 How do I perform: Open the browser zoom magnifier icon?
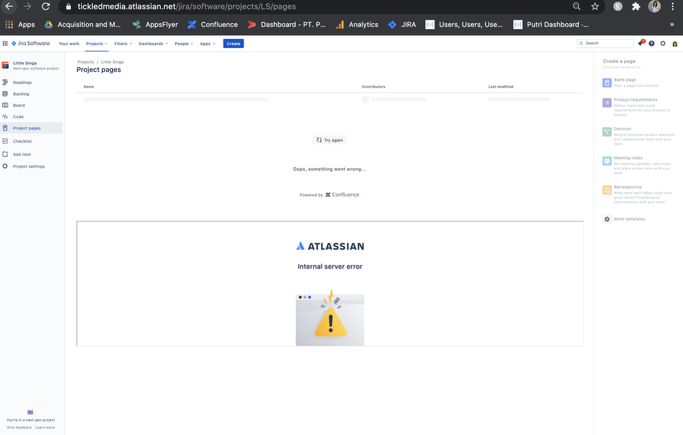[x=577, y=7]
